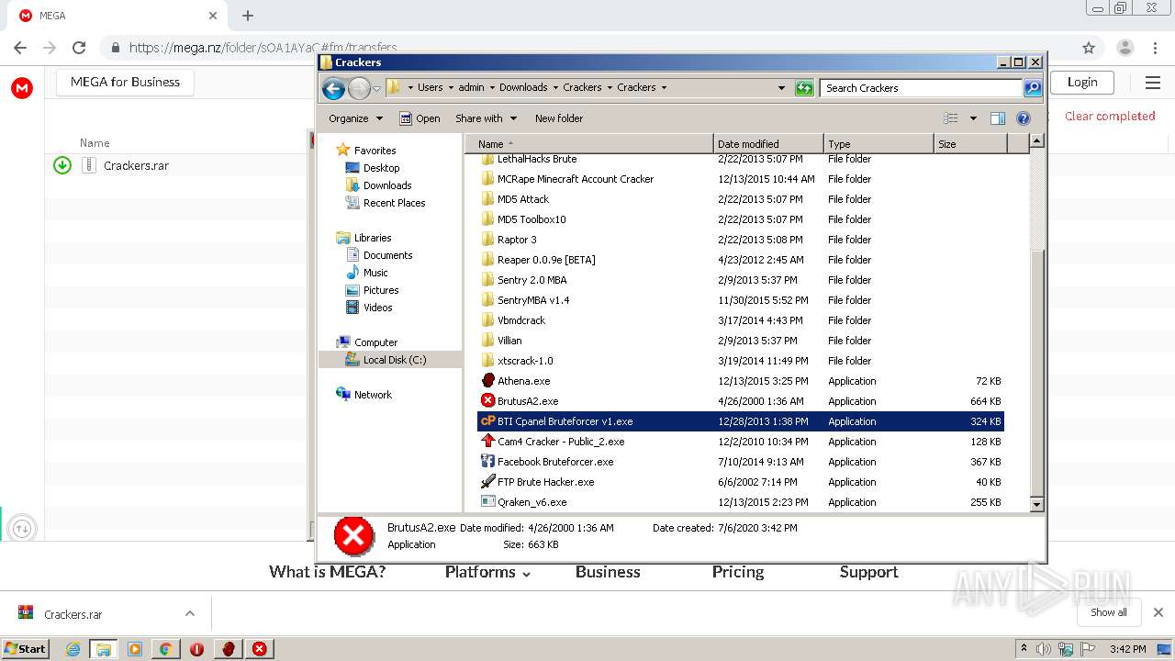Open the File Explorer taskbar icon
Screen dimensions: 1175x661
(104, 649)
